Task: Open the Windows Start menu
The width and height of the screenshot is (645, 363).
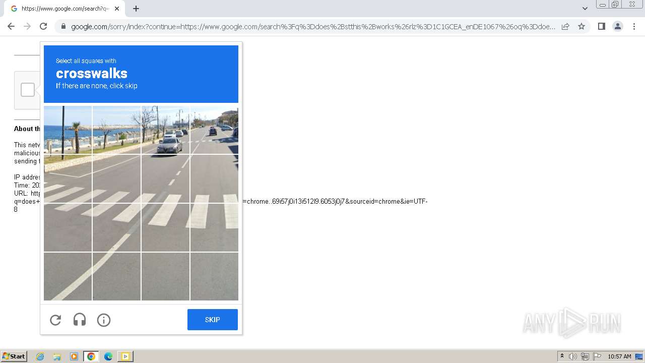Action: point(14,356)
